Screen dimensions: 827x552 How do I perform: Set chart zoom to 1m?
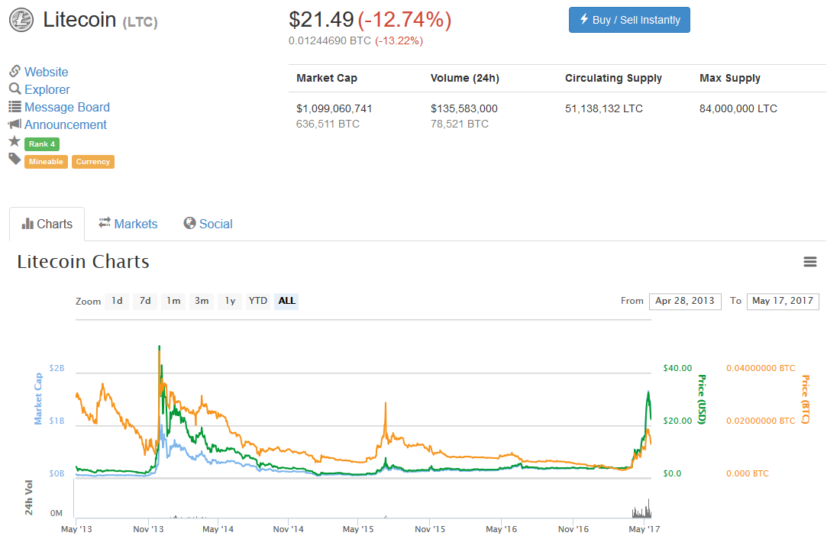[x=173, y=301]
